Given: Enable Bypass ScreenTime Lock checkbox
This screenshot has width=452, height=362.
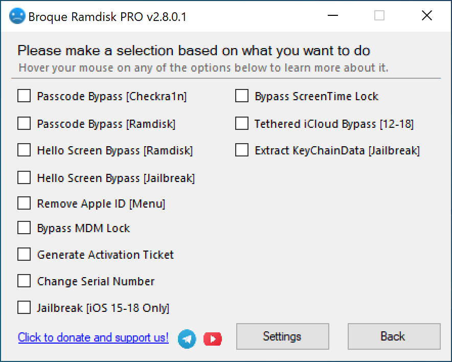Looking at the screenshot, I should (242, 96).
